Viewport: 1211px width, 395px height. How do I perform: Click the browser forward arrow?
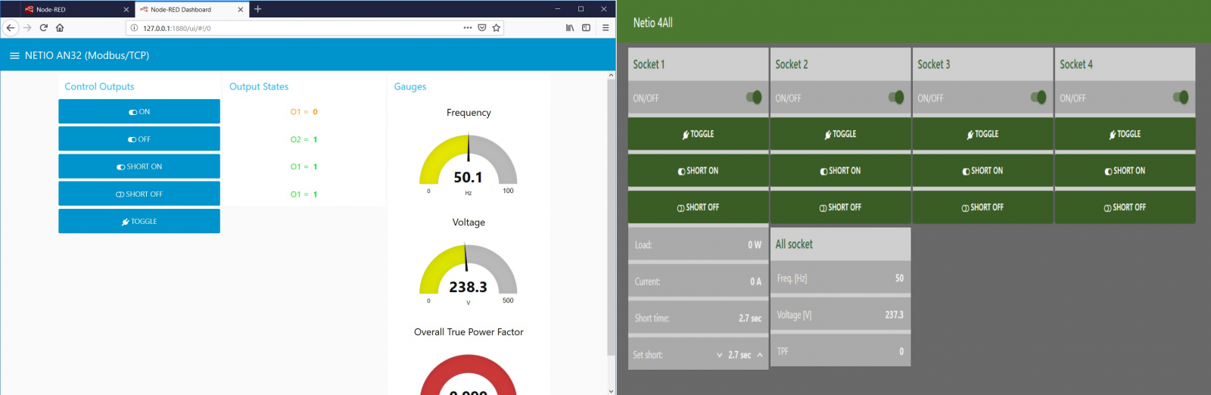pyautogui.click(x=27, y=28)
